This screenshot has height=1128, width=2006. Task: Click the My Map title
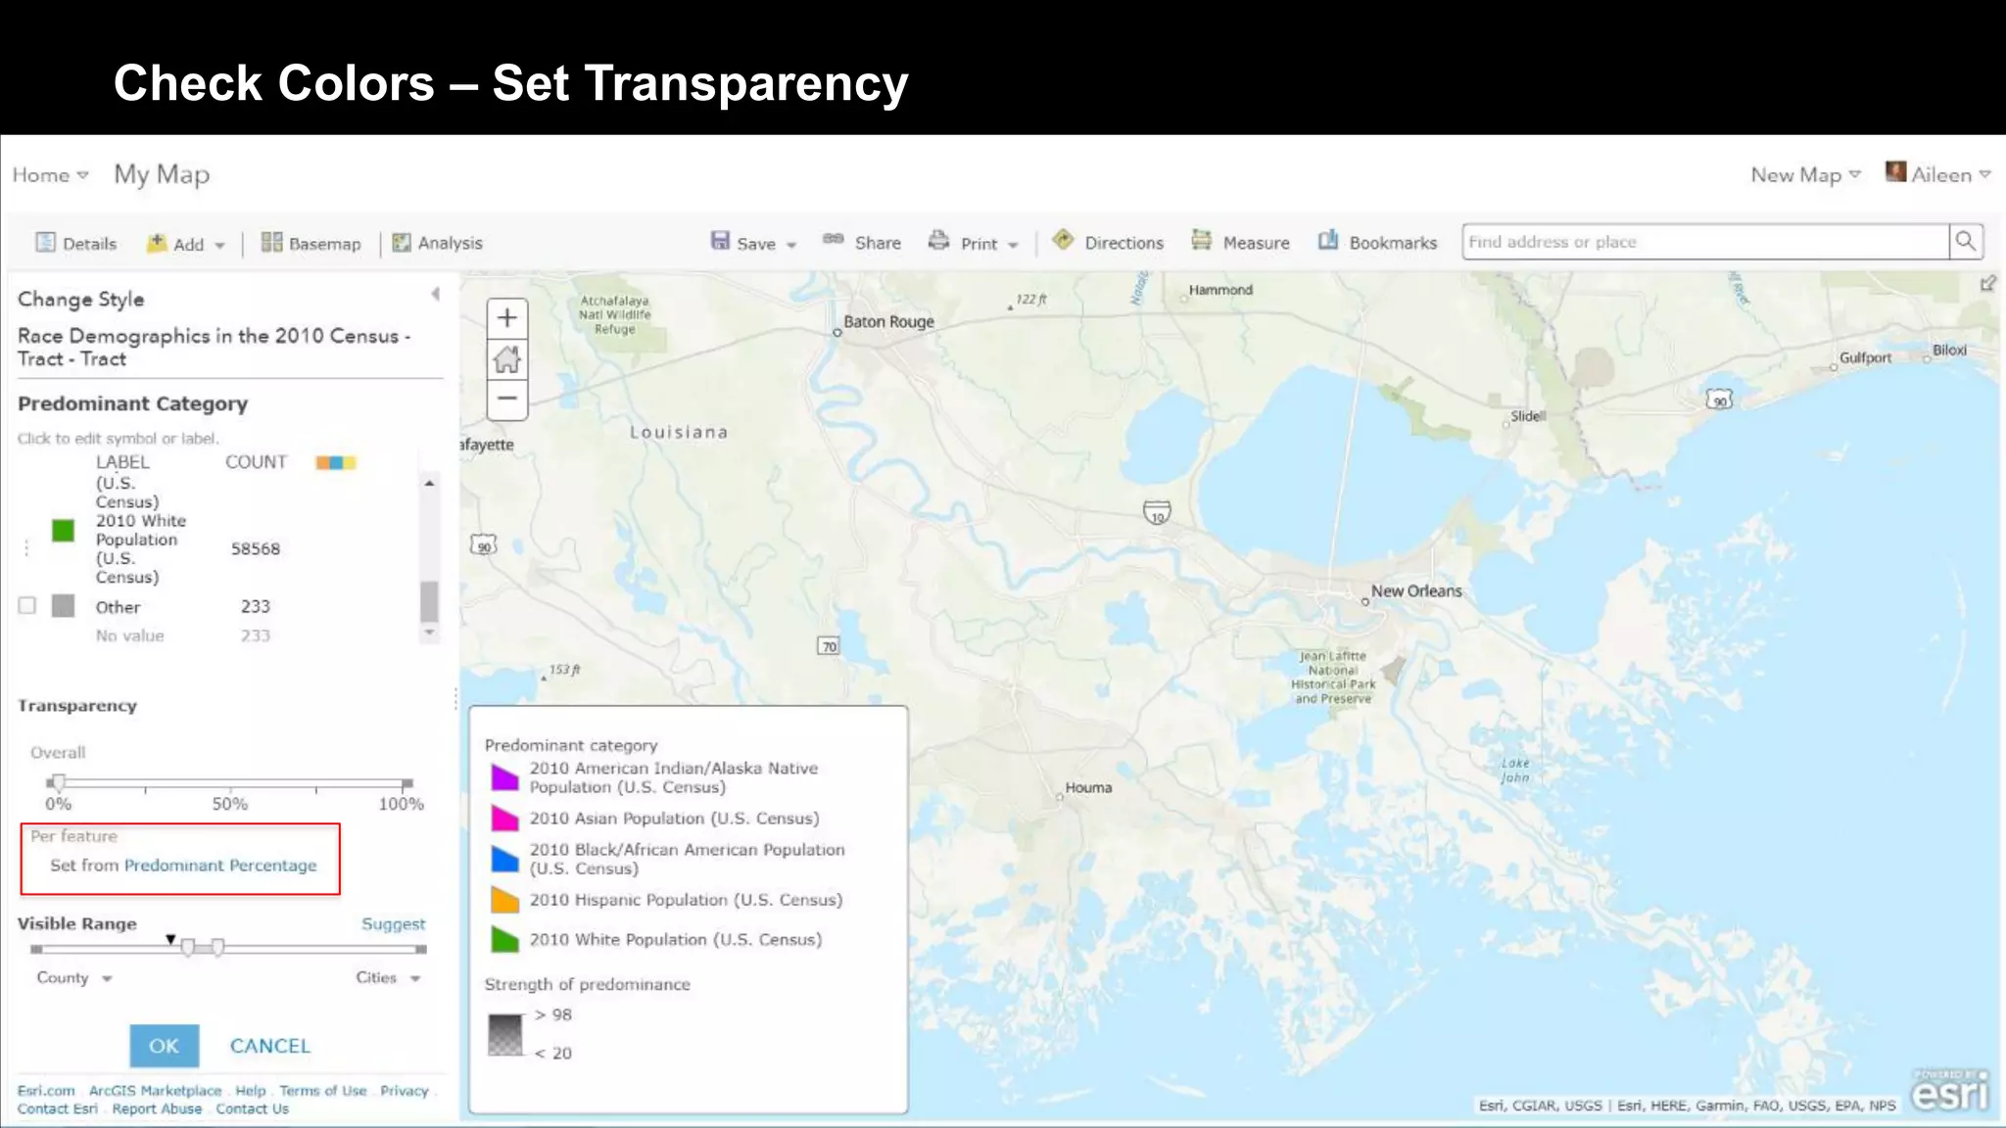pos(162,174)
